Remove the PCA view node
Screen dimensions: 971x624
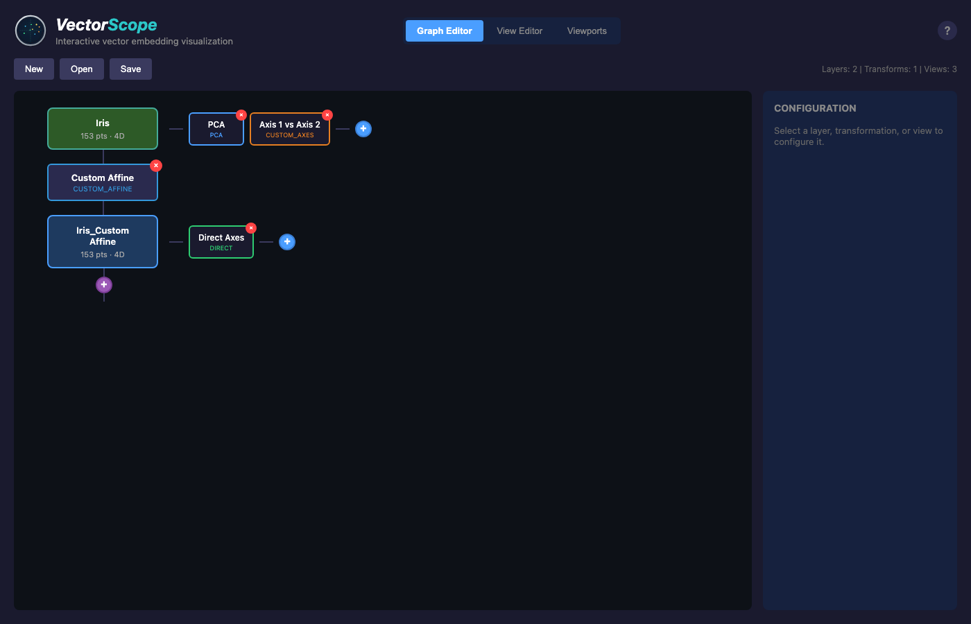(x=241, y=115)
